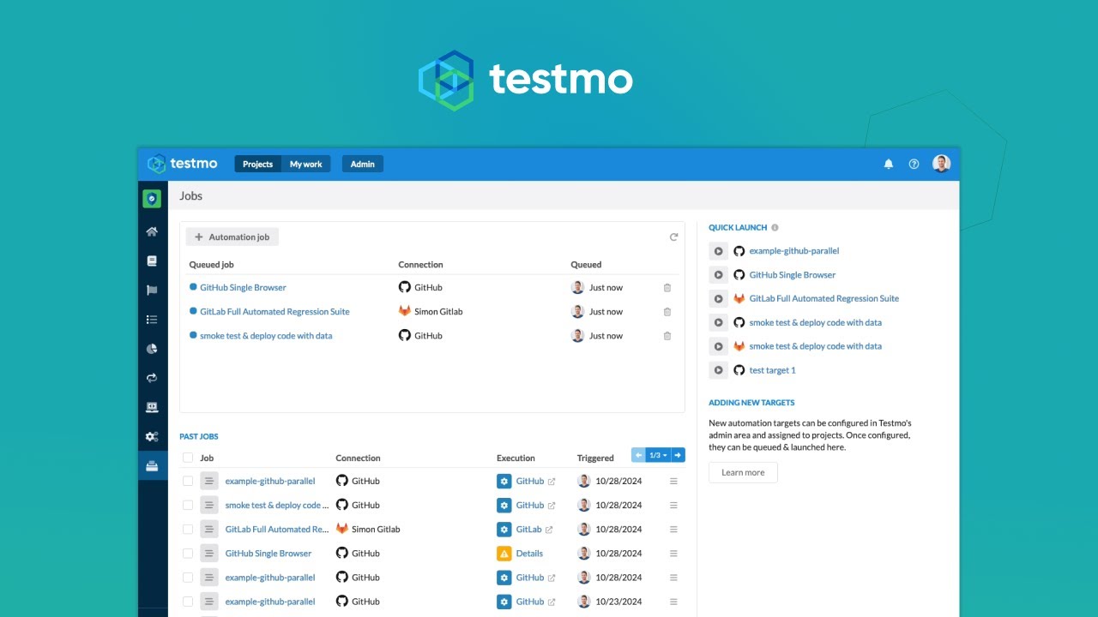Go to next page of past jobs
Viewport: 1098px width, 617px height.
(678, 455)
